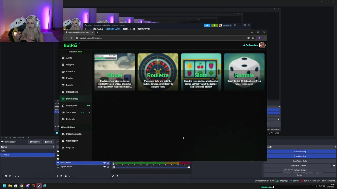This screenshot has height=189, width=337.
Task: Open Steam Görünüm menu
Action: (97, 25)
